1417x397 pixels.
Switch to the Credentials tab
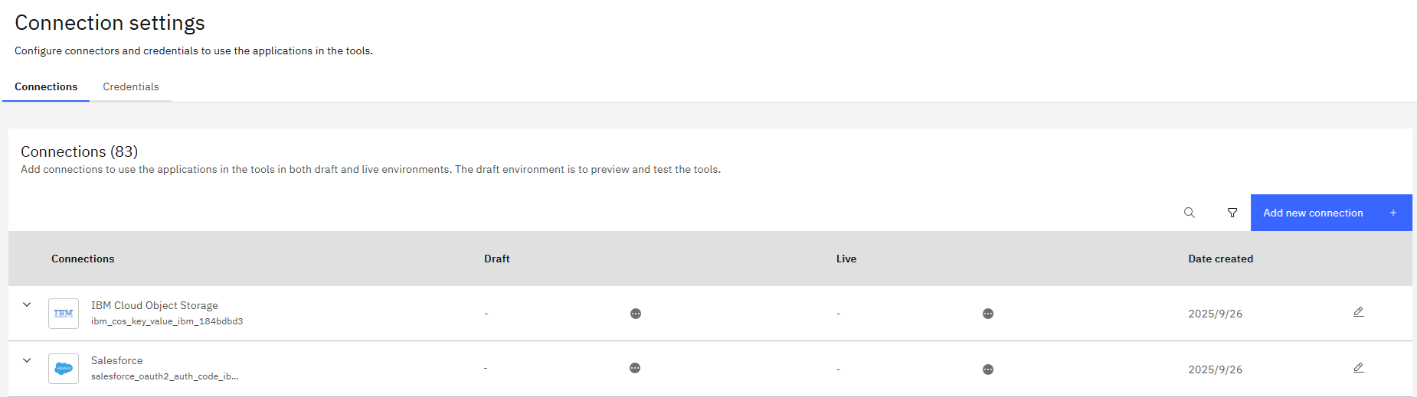131,87
